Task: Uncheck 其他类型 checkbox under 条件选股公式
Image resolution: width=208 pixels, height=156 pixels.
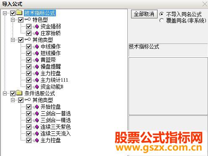Action: (x=21, y=100)
